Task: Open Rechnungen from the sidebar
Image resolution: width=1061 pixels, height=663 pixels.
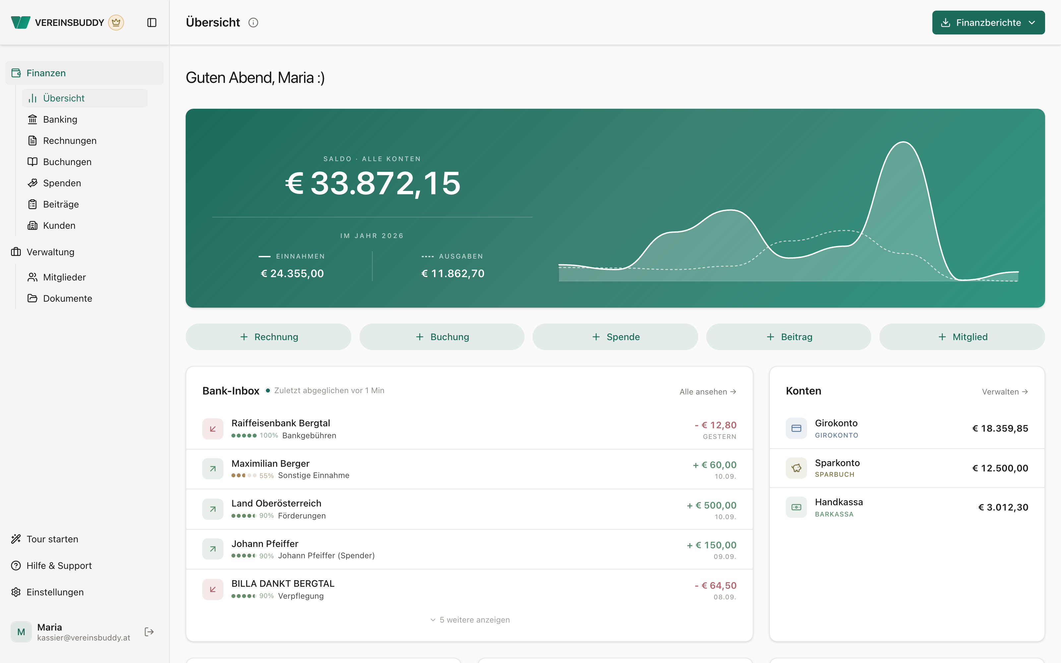Action: click(x=85, y=140)
